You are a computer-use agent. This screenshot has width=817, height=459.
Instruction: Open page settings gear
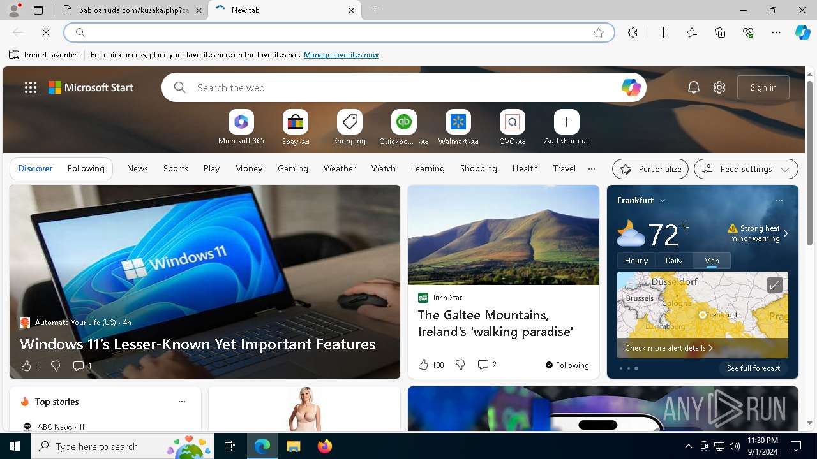[x=719, y=87]
